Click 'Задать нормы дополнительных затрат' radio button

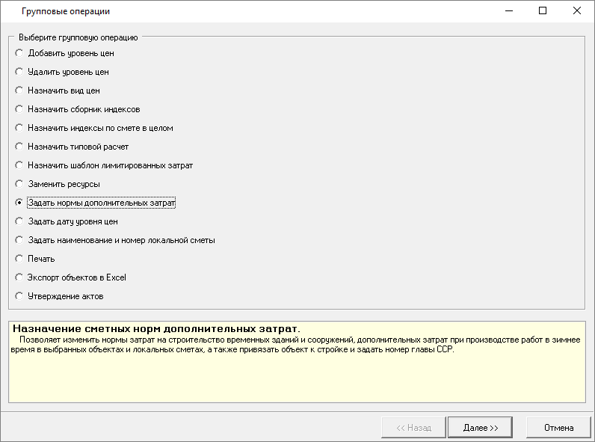tap(19, 203)
